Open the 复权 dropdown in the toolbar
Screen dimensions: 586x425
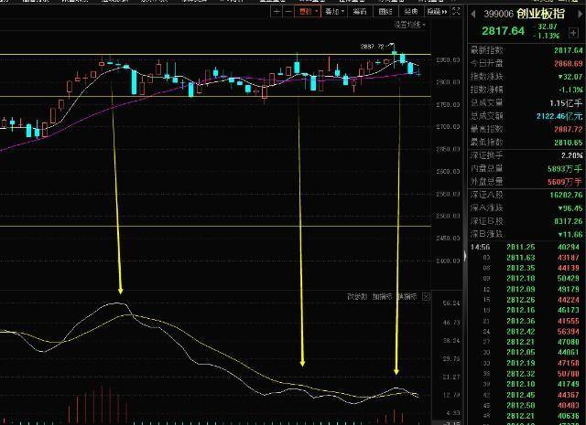(308, 12)
